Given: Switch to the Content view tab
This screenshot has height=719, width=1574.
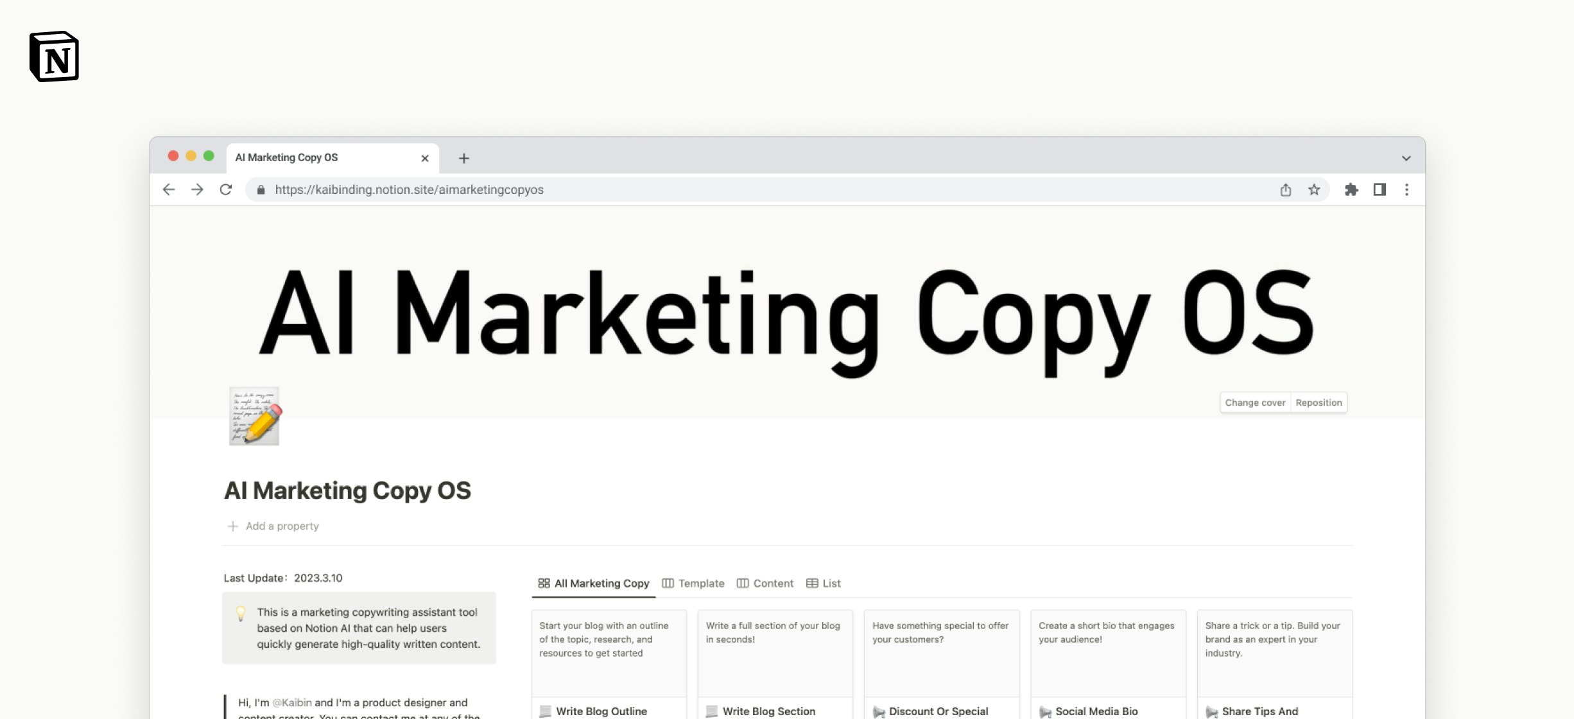Looking at the screenshot, I should click(765, 583).
